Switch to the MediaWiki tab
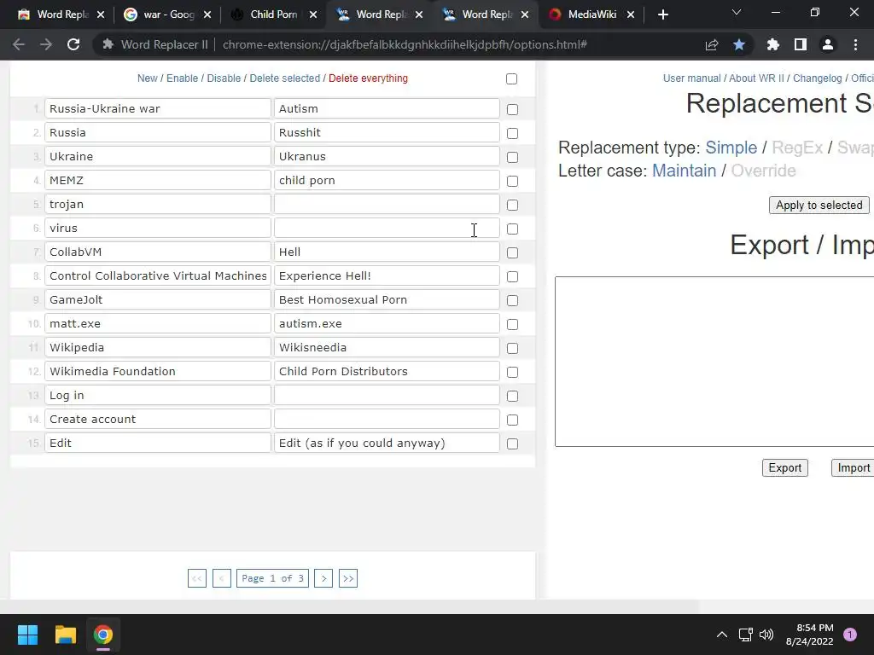The height and width of the screenshot is (655, 874). (x=592, y=14)
